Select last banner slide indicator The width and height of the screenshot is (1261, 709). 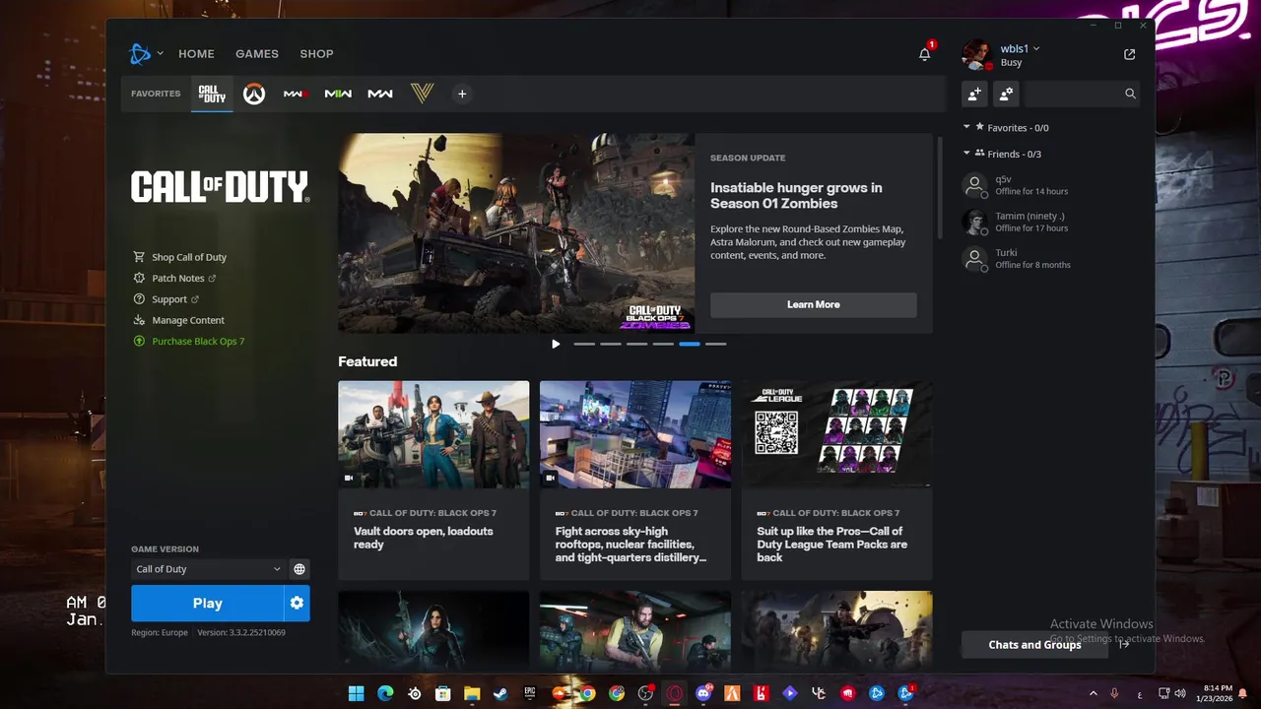tap(716, 344)
